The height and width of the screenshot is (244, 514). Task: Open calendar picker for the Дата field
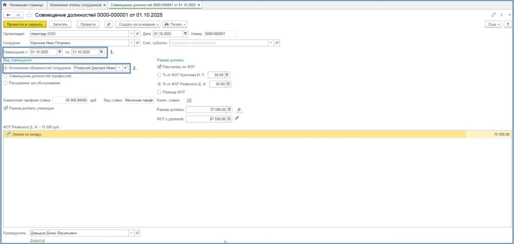186,34
